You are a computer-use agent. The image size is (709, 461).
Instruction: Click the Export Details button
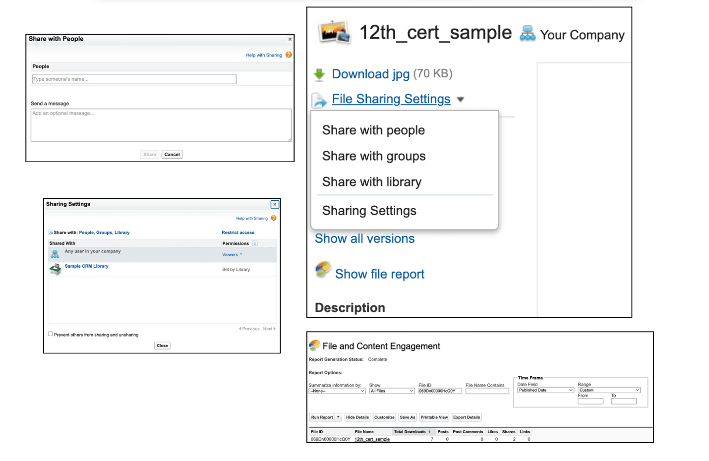click(x=466, y=417)
